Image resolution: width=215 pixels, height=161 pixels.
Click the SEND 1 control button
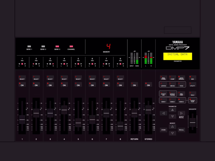(x=163, y=100)
